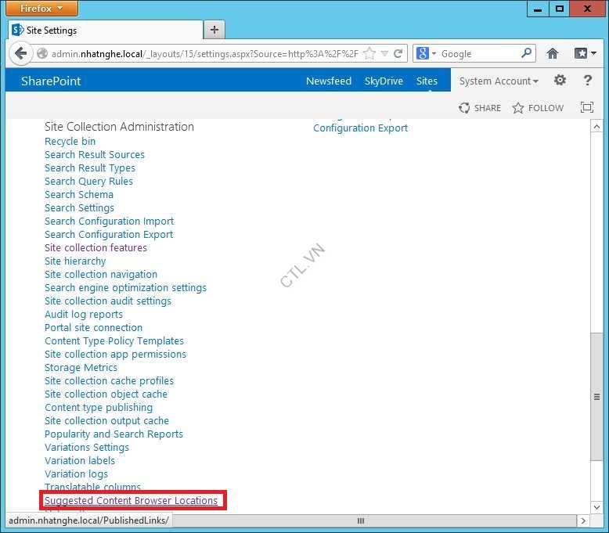This screenshot has height=533, width=609.
Task: Click the reload page icon
Action: pos(398,53)
